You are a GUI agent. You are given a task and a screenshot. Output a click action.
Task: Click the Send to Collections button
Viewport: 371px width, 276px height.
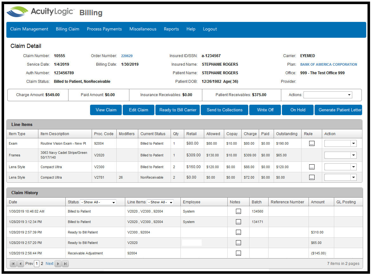pos(225,110)
